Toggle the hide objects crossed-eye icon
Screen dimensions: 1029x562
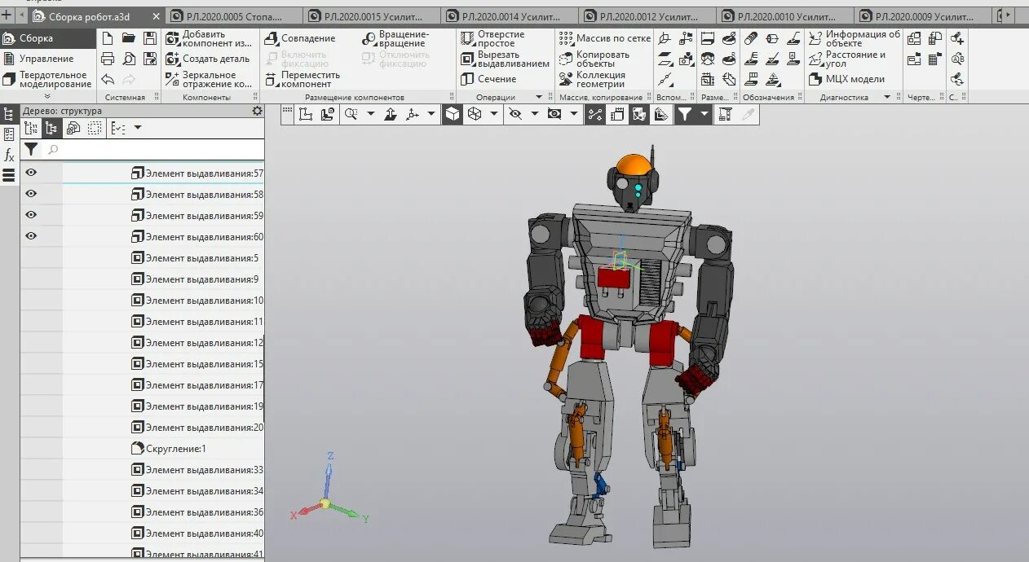pyautogui.click(x=514, y=115)
